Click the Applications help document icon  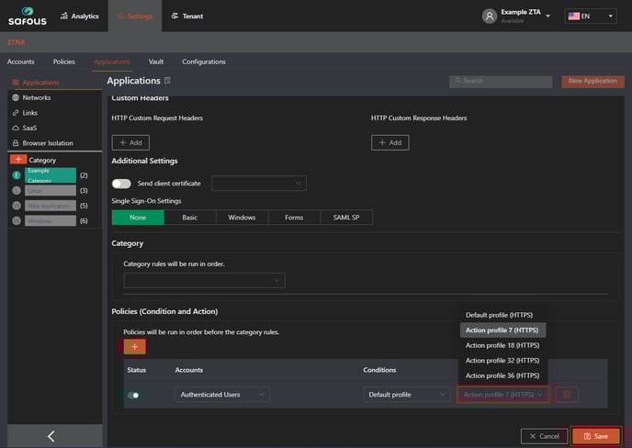tap(167, 81)
